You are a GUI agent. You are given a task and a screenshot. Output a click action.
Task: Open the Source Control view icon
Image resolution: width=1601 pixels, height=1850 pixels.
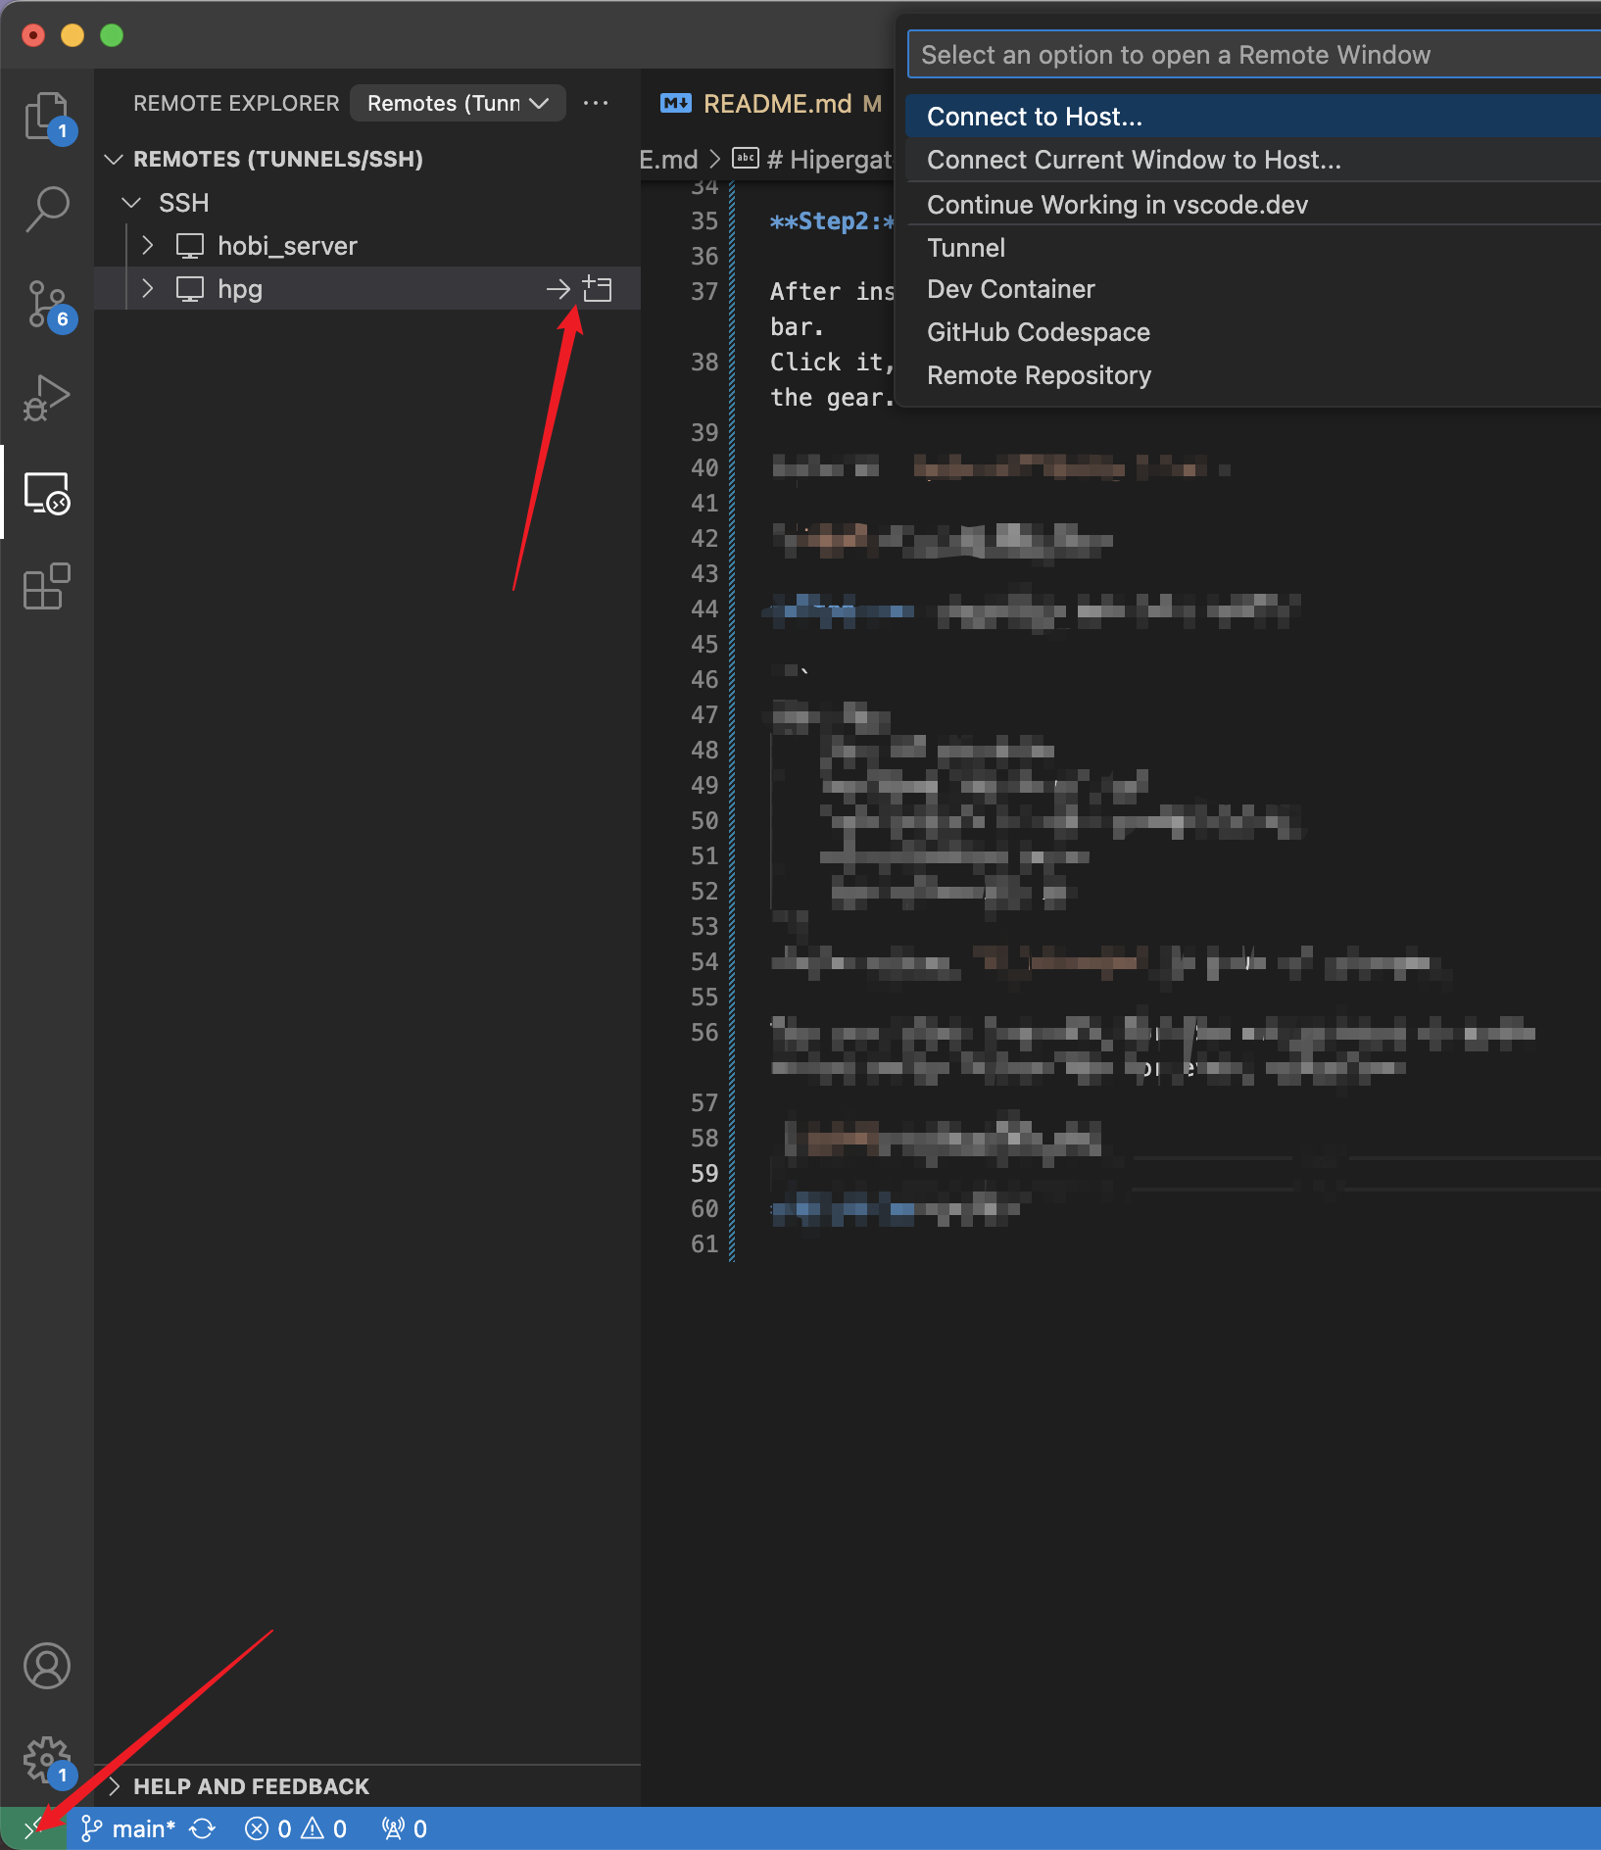[47, 305]
